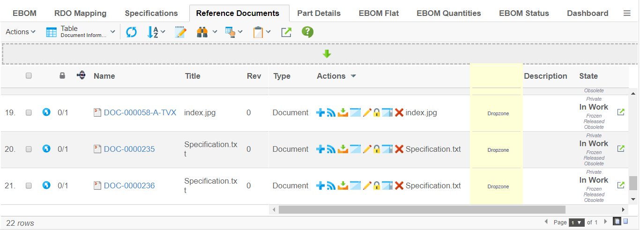The width and height of the screenshot is (640, 230).
Task: Open the Specifications tab
Action: pos(151,13)
